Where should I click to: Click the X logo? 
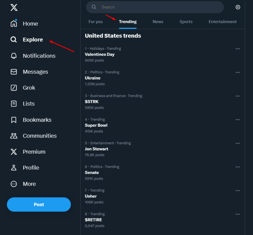[13, 7]
